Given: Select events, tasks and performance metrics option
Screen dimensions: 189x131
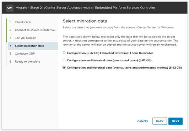Looking at the screenshot, I should [x=64, y=67].
